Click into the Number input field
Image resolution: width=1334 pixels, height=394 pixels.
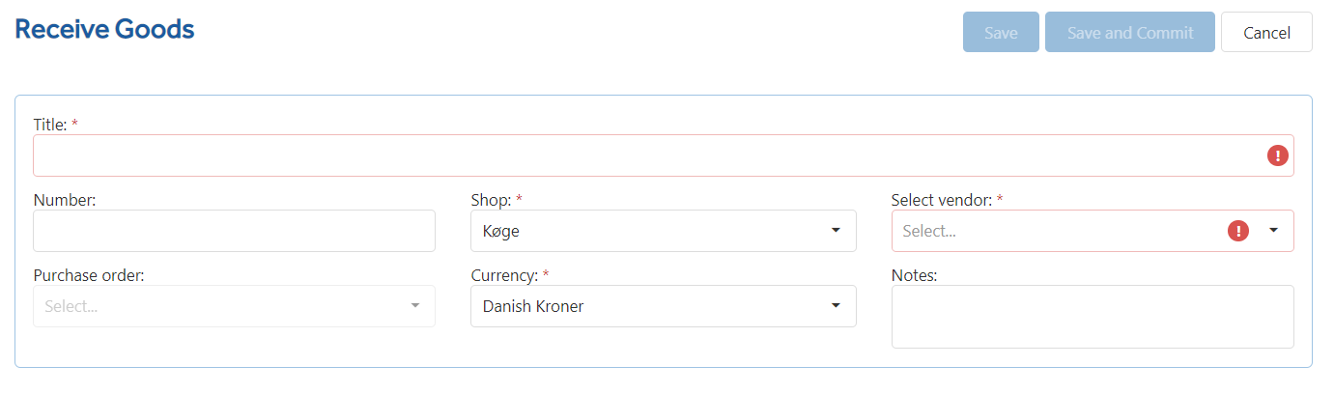234,231
